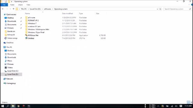Open the Windows Start menu
The image size is (193, 108).
(3, 106)
